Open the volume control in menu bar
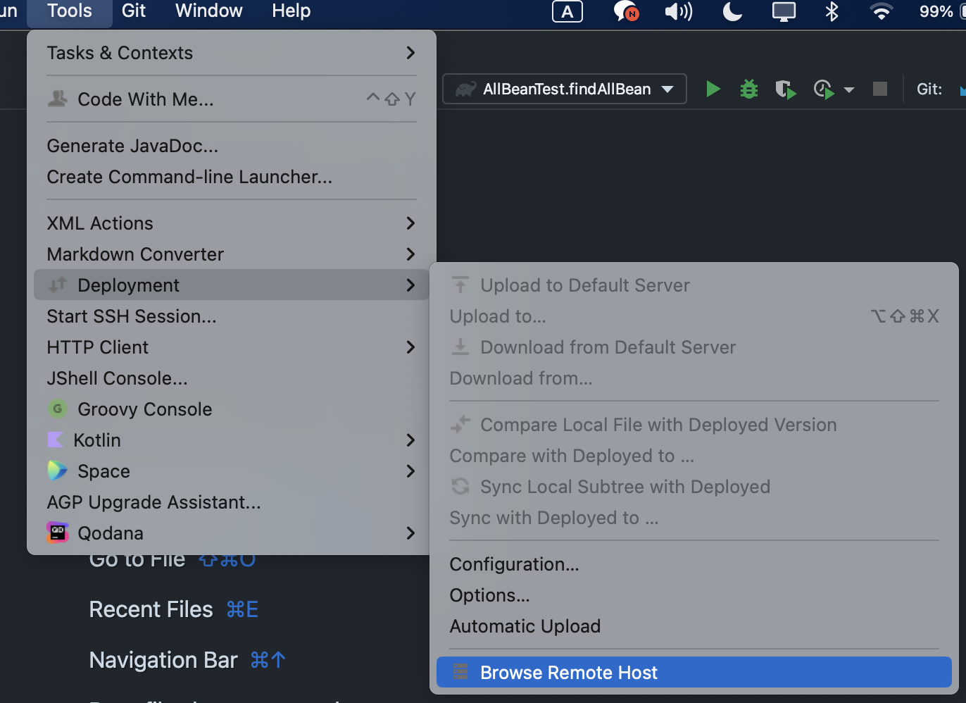This screenshot has height=703, width=966. 678,11
